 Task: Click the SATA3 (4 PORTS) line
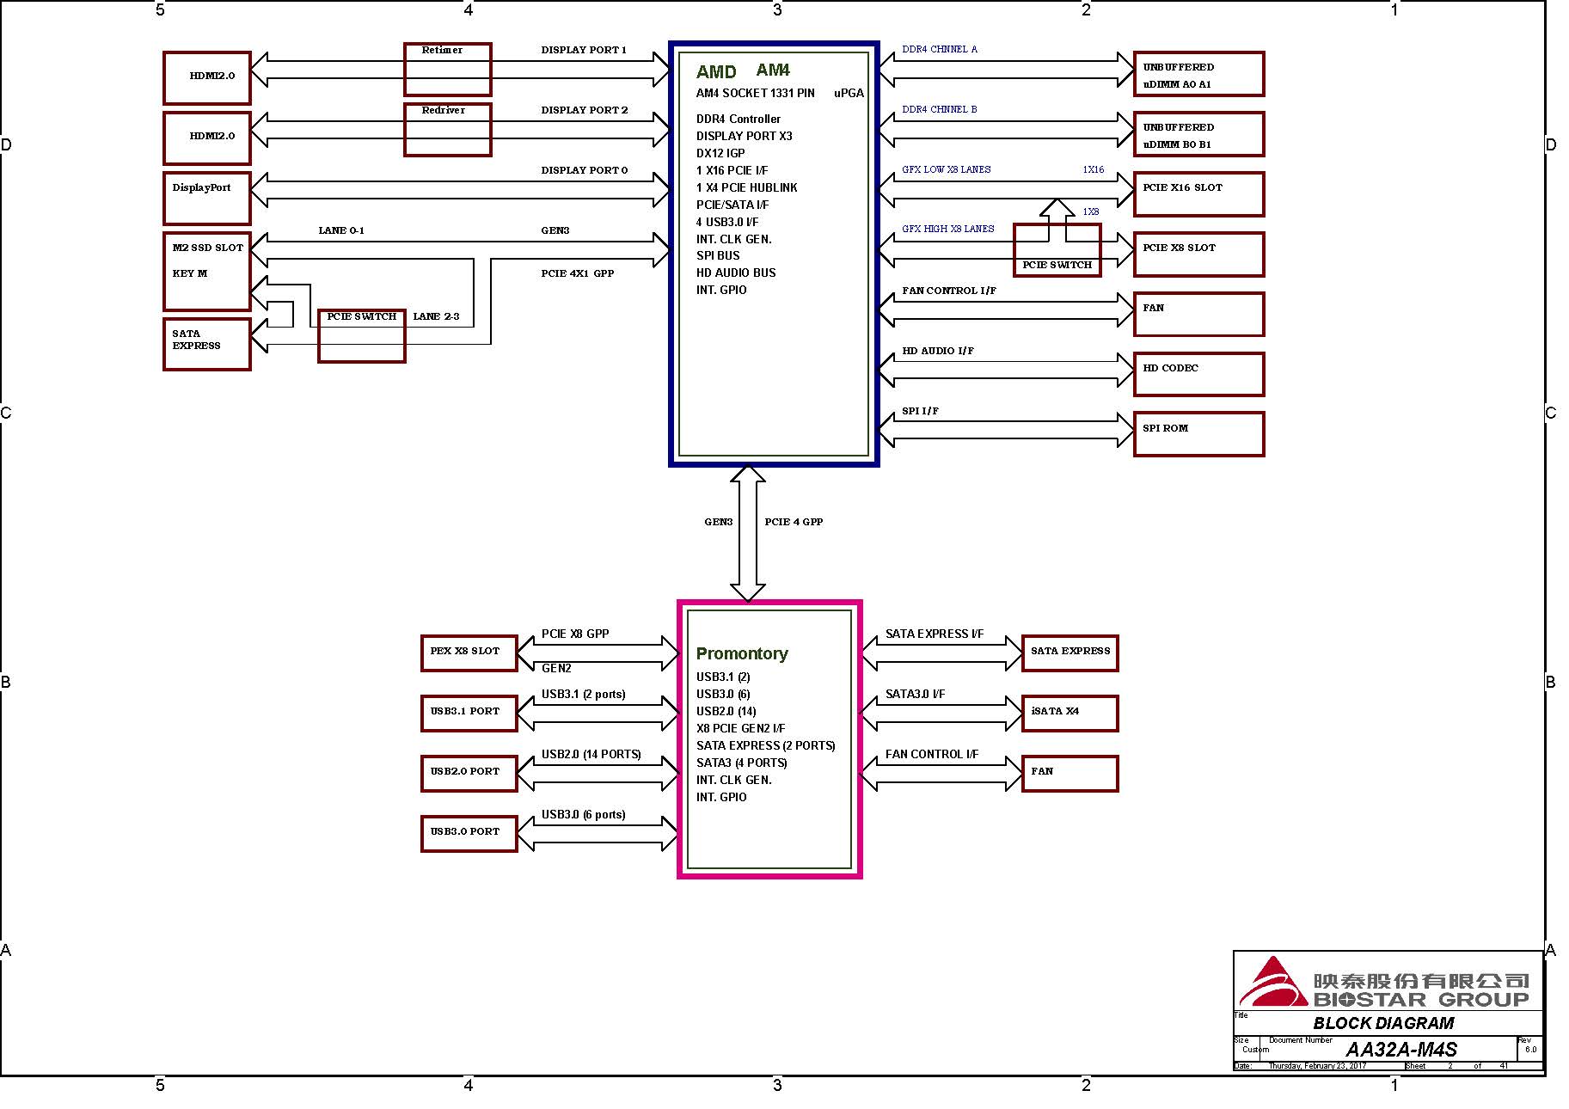click(x=742, y=763)
